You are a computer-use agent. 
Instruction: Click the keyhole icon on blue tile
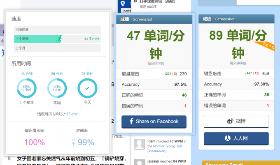point(123,3)
